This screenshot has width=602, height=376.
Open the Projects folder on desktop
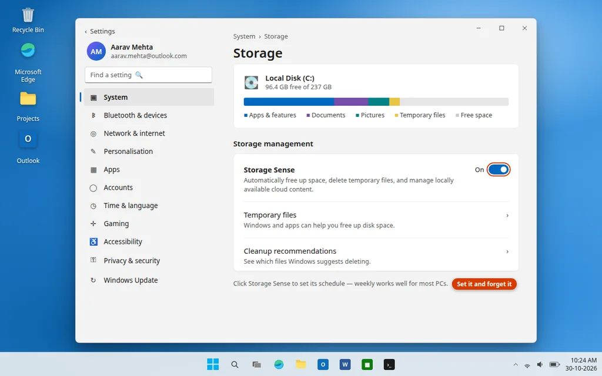[x=28, y=107]
